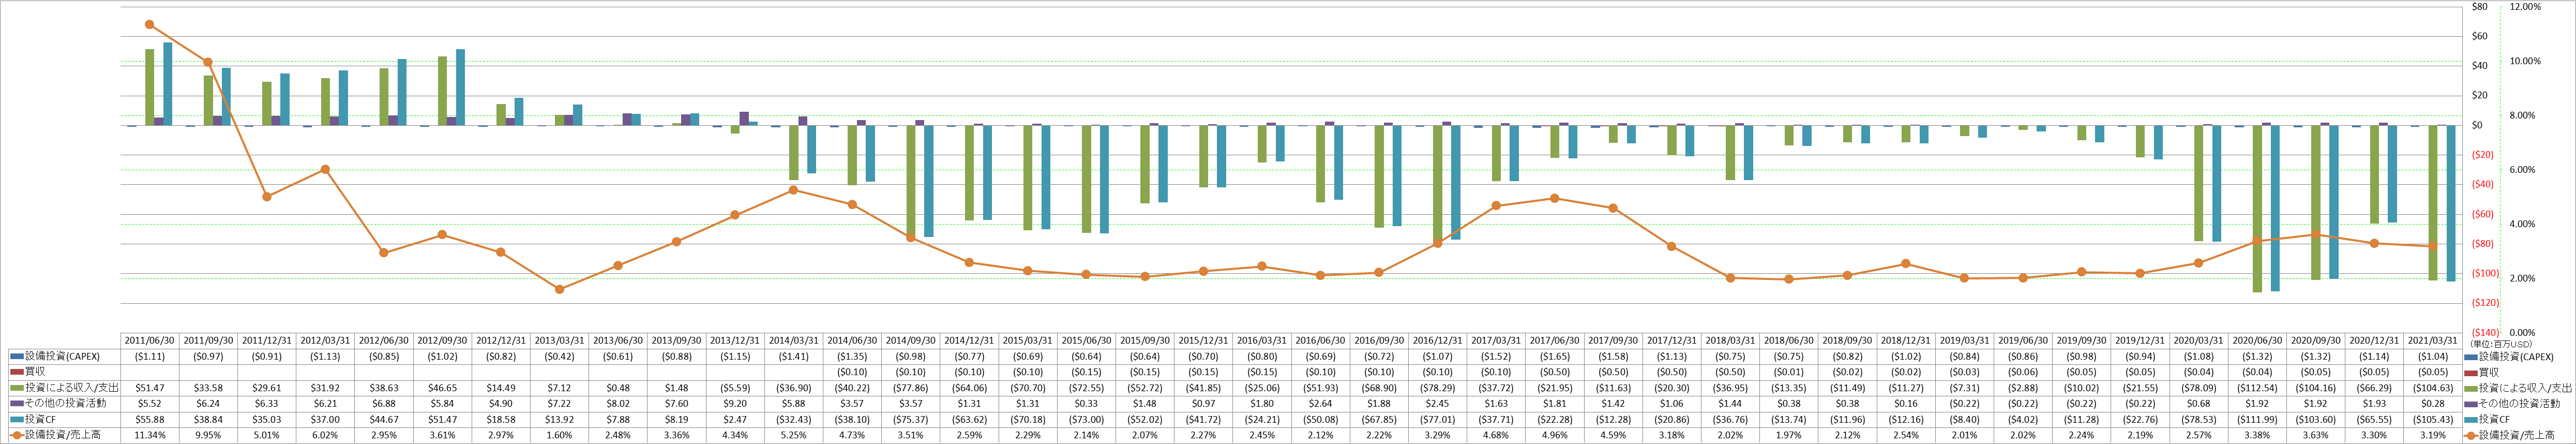Click the 2012/09/30 column header
The height and width of the screenshot is (444, 2576).
443,340
